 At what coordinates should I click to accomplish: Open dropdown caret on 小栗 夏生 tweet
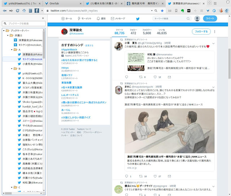click(x=213, y=44)
